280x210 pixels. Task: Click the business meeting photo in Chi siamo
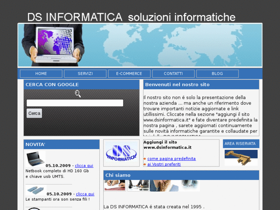[x=138, y=185]
